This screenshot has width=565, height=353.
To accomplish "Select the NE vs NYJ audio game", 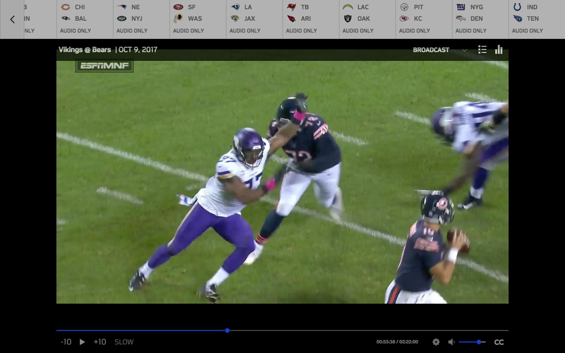I will (x=141, y=19).
